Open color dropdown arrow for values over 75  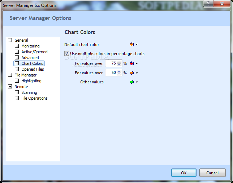[x=137, y=64]
